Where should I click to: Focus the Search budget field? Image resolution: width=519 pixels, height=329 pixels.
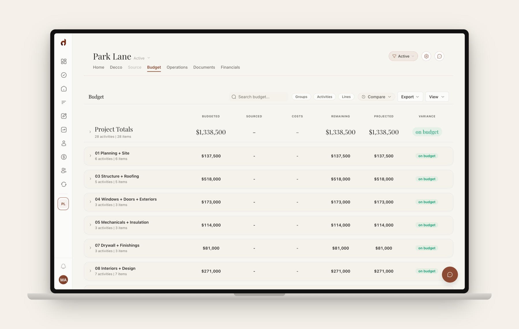click(x=259, y=97)
